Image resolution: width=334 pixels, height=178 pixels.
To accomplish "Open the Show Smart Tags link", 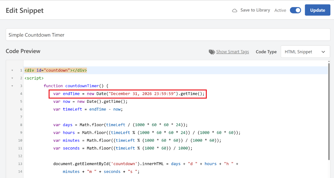I will pyautogui.click(x=232, y=52).
